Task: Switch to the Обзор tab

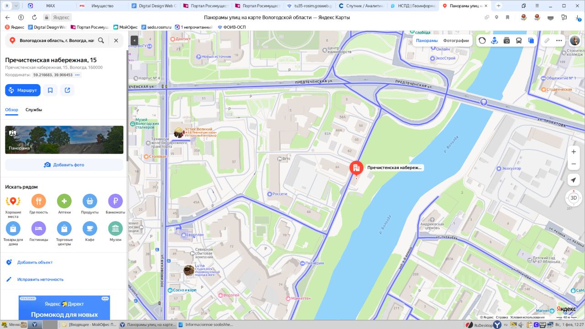Action: (x=12, y=110)
